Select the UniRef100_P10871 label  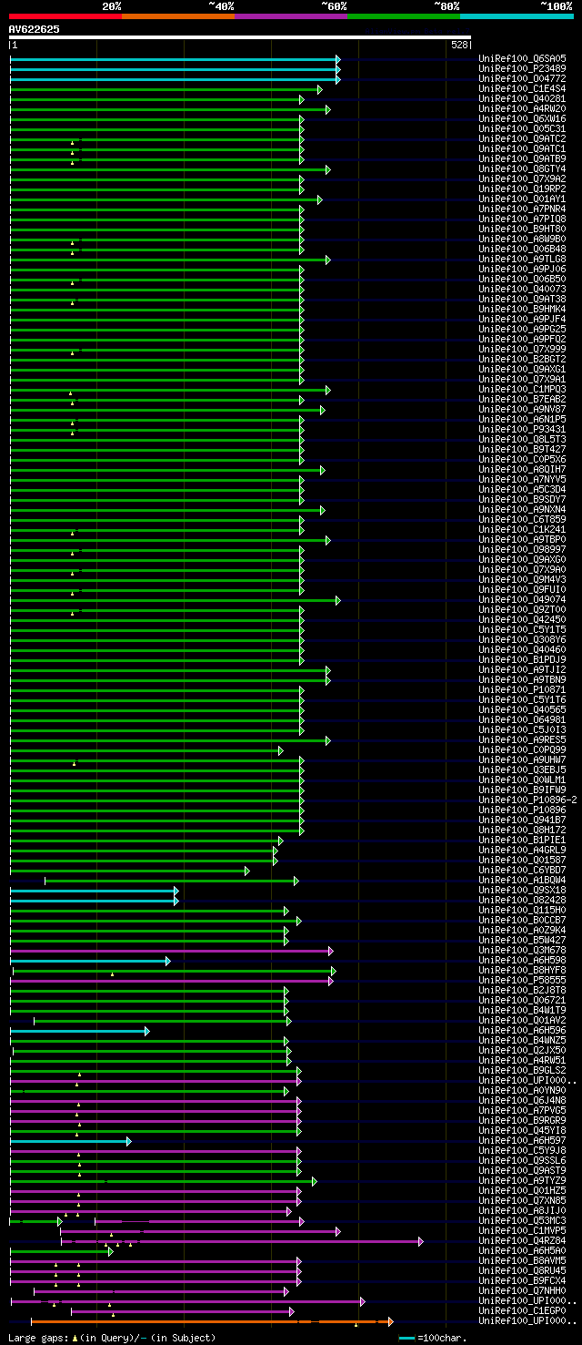[522, 690]
